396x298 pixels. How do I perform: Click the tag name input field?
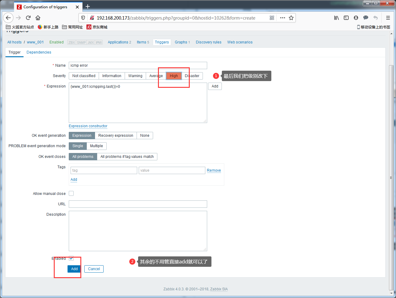104,170
